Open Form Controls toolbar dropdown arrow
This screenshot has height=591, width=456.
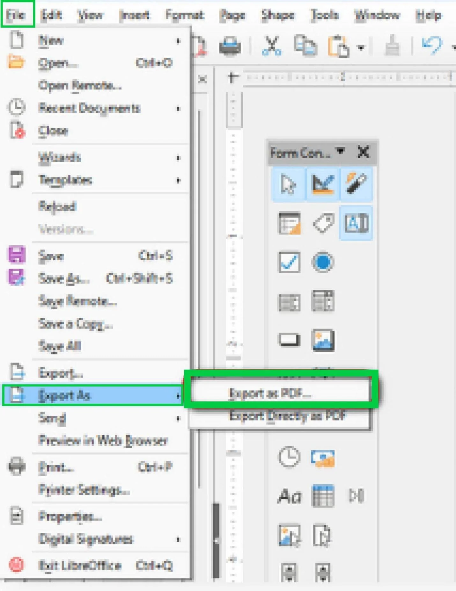click(x=341, y=151)
